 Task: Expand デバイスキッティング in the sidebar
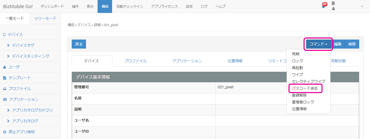pos(30,56)
